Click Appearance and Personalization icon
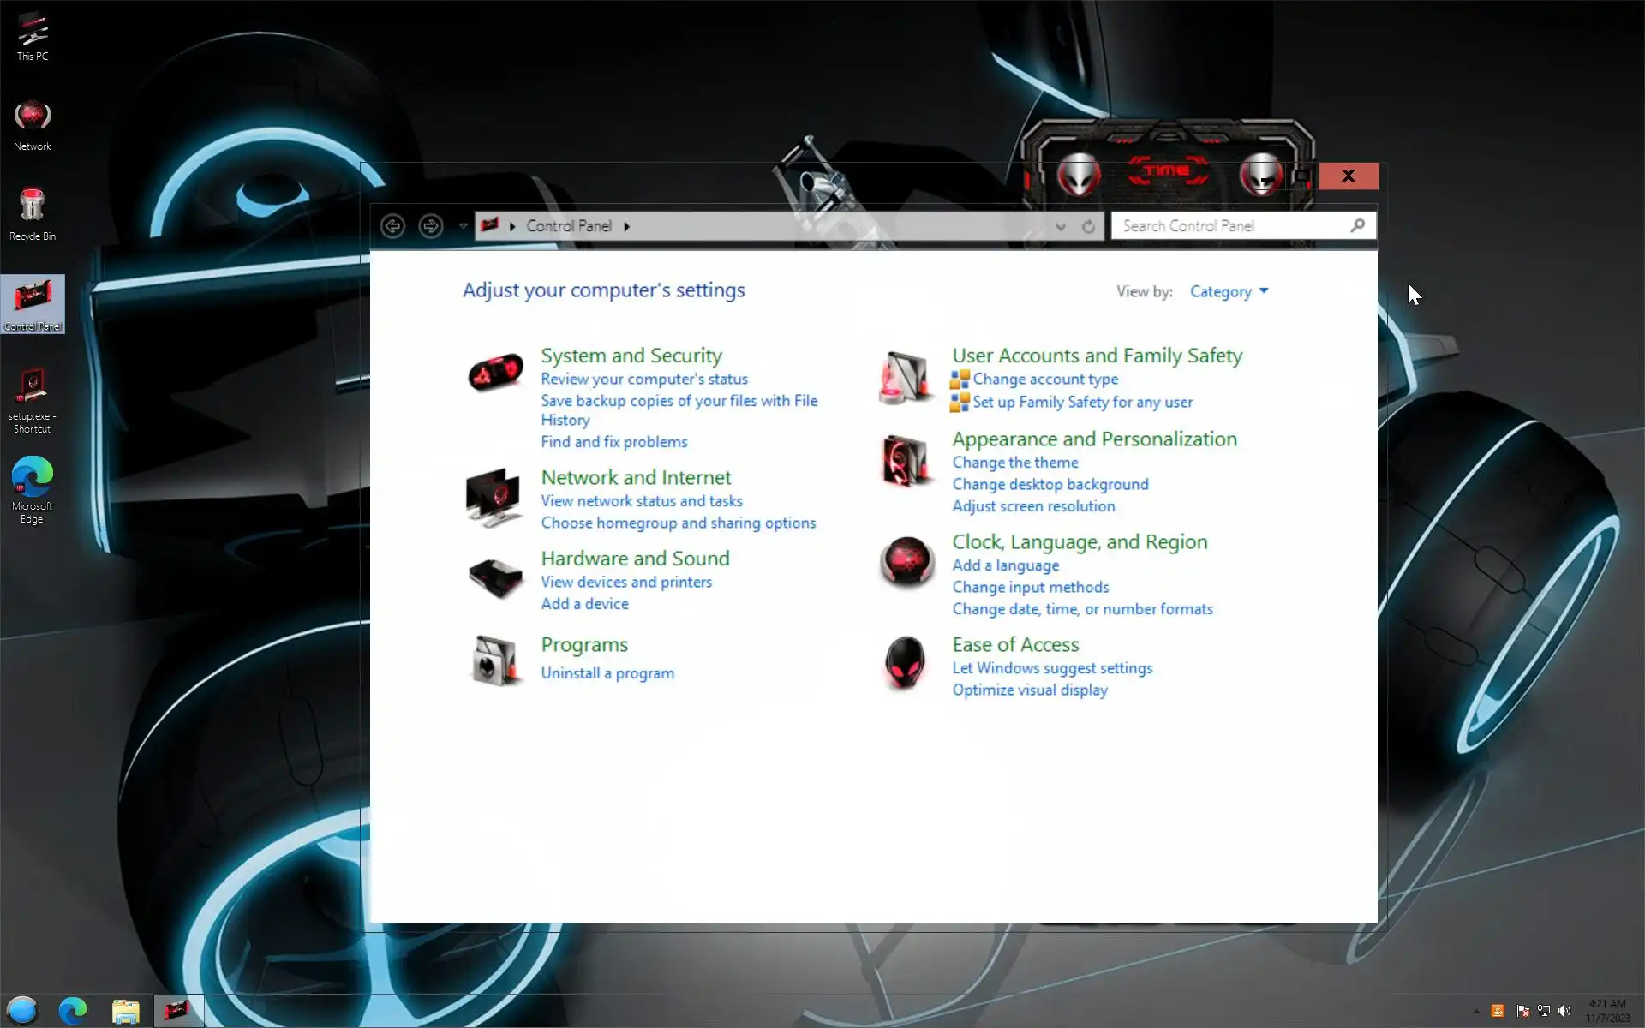The height and width of the screenshot is (1028, 1645). point(906,460)
